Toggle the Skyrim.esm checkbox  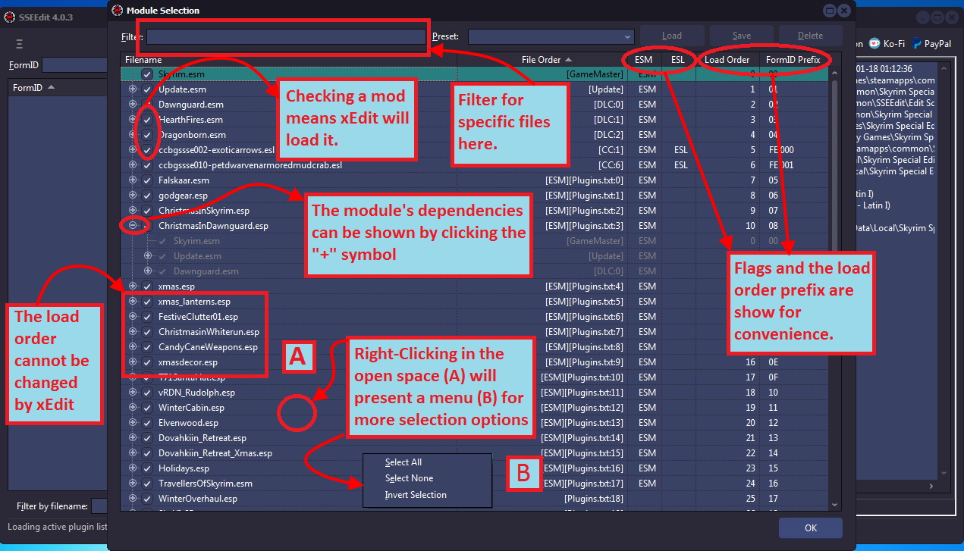pos(147,74)
